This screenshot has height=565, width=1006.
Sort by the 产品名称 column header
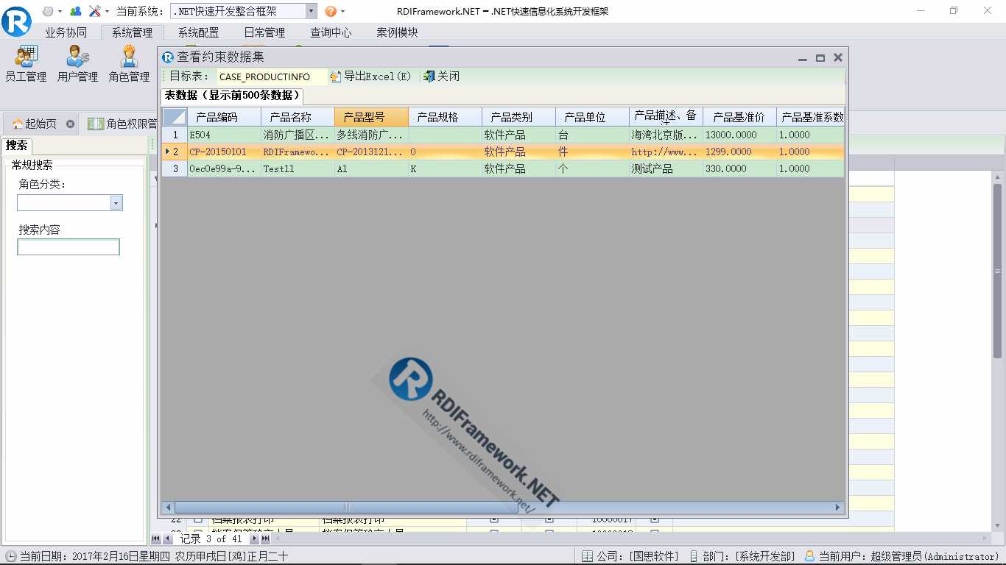298,117
